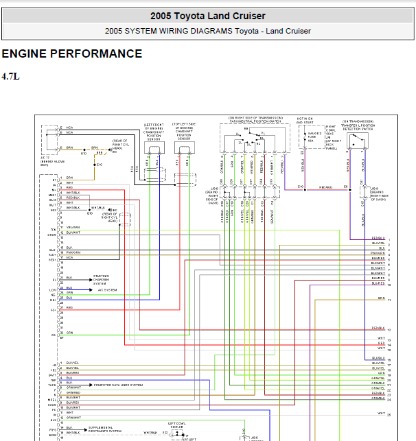
Task: Click the '2005 SYSTEM WIRING DIAGRAMS' subtitle line
Action: pos(208,31)
